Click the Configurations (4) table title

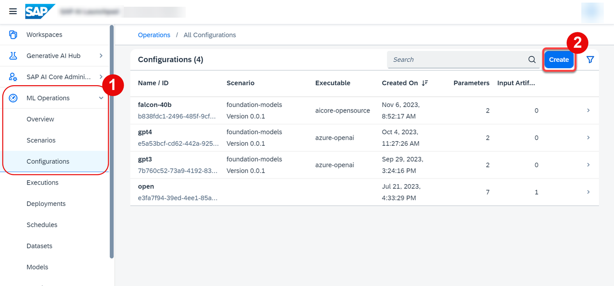click(171, 60)
